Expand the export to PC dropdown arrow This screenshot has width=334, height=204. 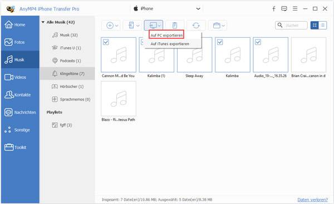159,26
